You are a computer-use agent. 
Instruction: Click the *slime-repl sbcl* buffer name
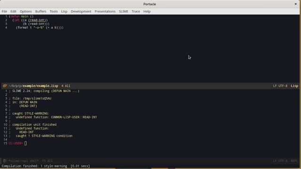click(24, 161)
